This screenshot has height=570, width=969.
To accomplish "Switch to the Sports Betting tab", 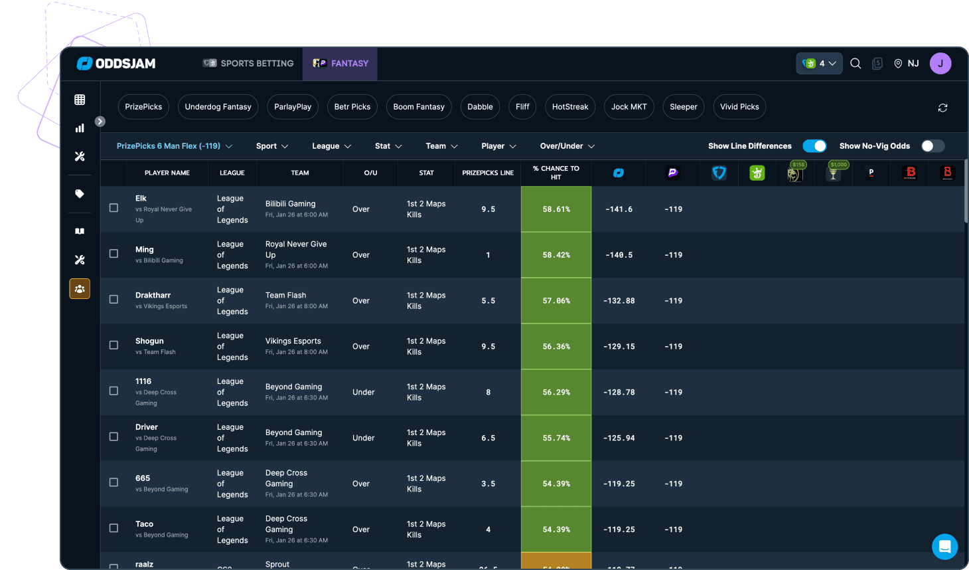I will point(248,63).
